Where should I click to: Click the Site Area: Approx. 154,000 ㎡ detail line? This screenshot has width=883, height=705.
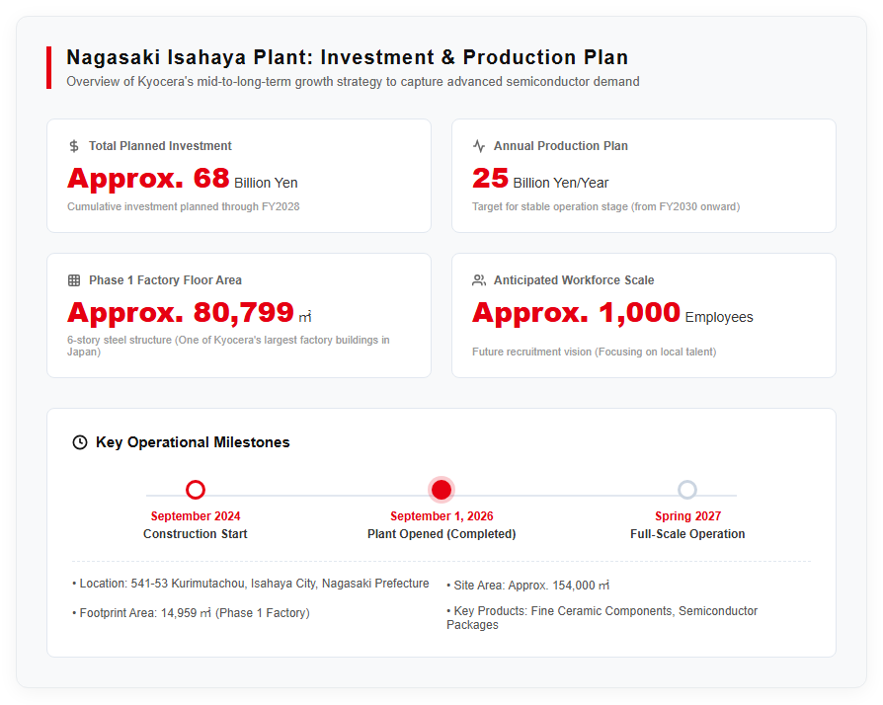pyautogui.click(x=527, y=586)
